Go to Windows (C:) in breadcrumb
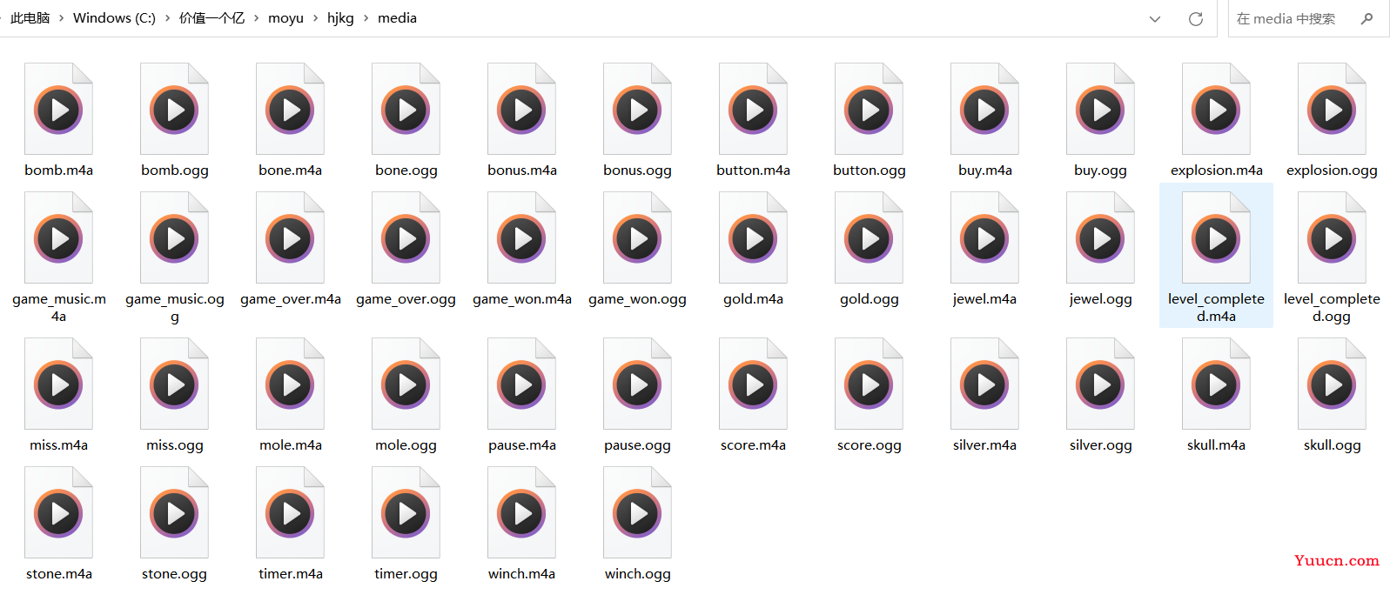Viewport: 1390px width, 608px height. pos(114,18)
